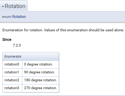Click the 7.2.0 version number
The height and width of the screenshot is (96, 125).
(x=17, y=45)
